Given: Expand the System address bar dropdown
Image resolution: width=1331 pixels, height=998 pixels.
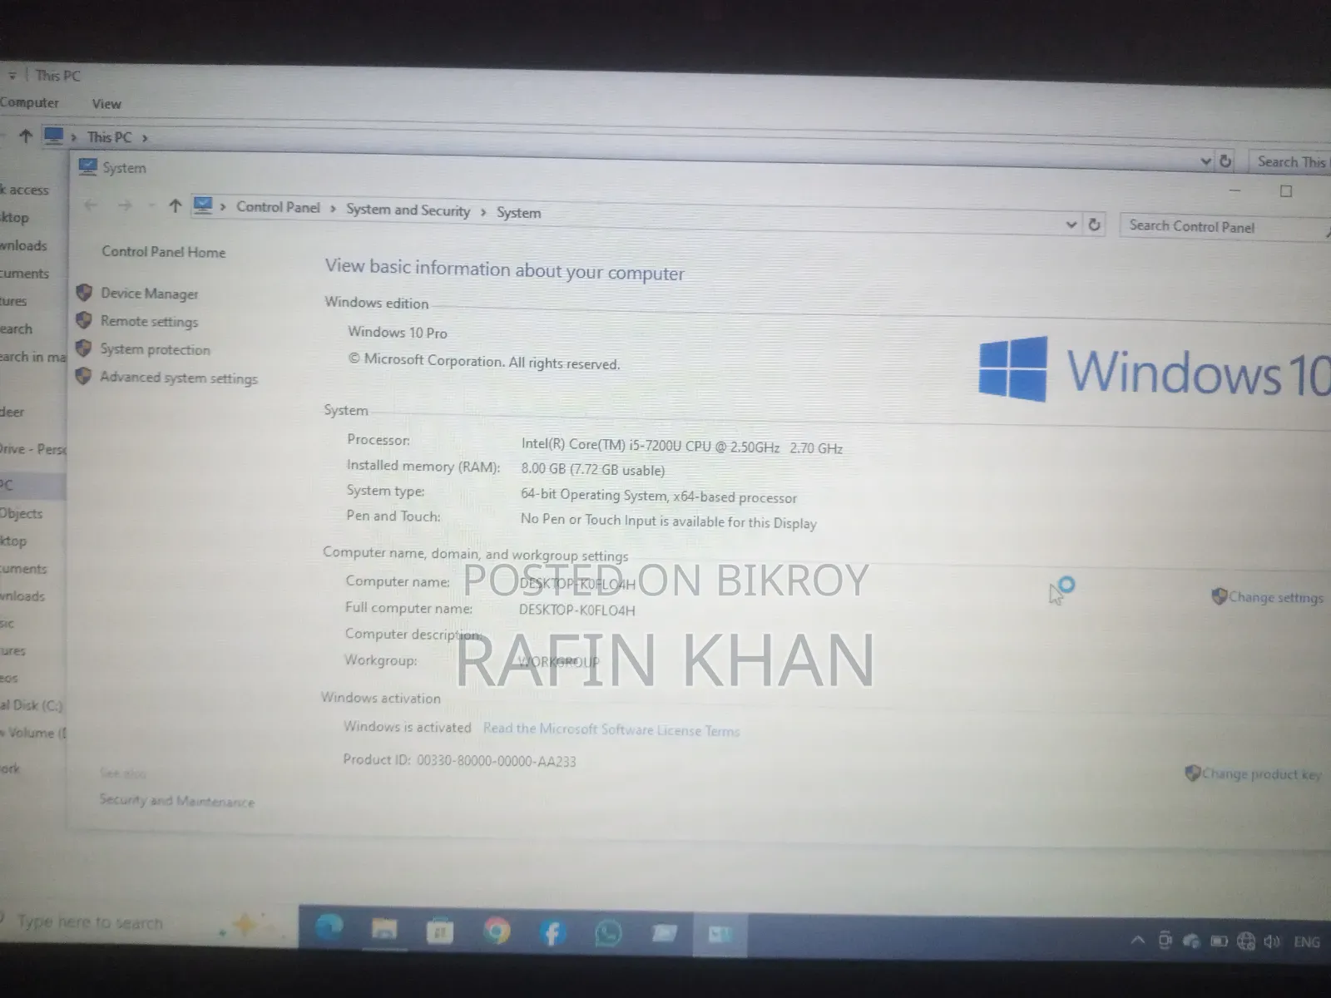Looking at the screenshot, I should pos(1071,225).
